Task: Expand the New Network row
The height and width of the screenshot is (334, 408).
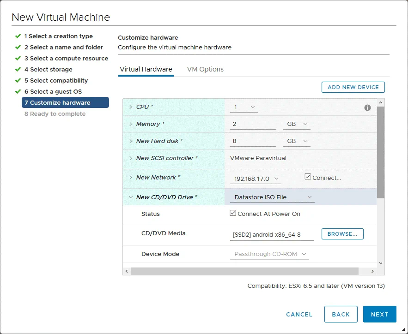Action: 131,178
